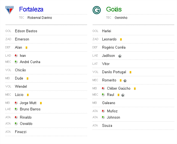Click the green arrow beside Johnson
177x144 pixels.
(x=103, y=117)
